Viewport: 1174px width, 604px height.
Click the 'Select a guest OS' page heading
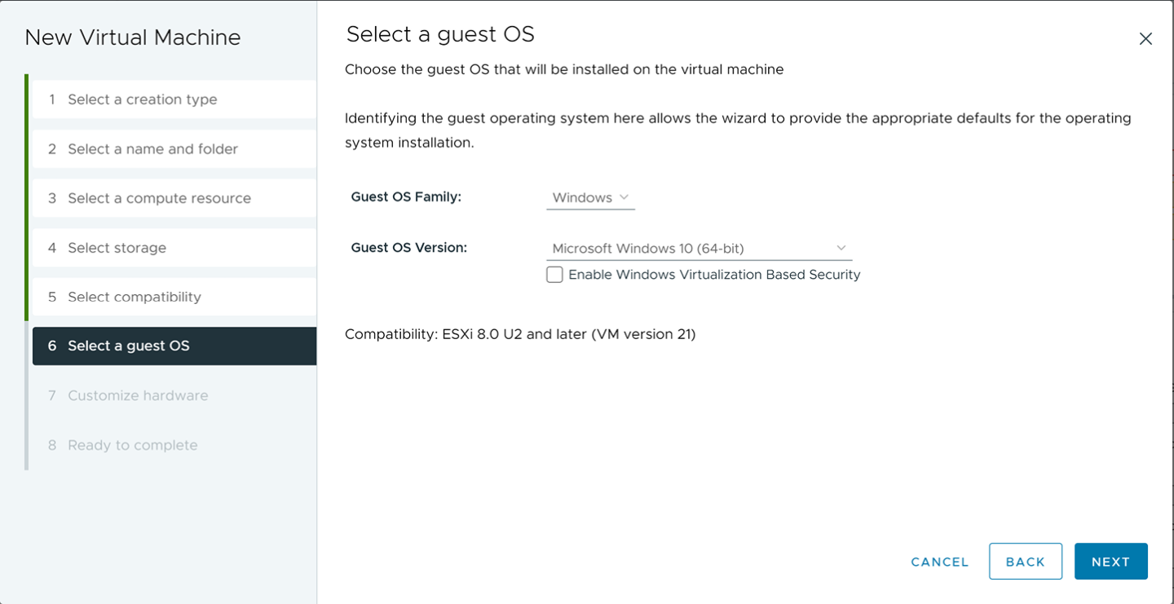(440, 34)
